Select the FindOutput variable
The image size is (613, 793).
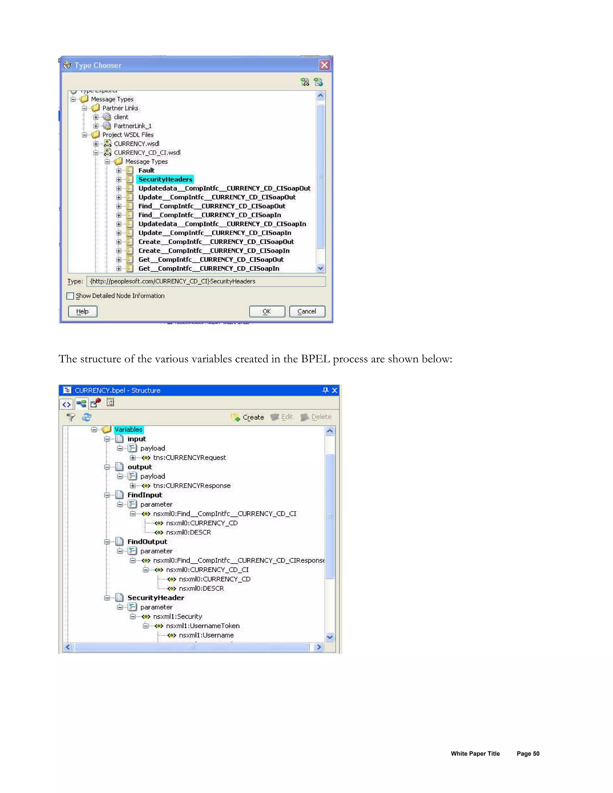[x=148, y=542]
